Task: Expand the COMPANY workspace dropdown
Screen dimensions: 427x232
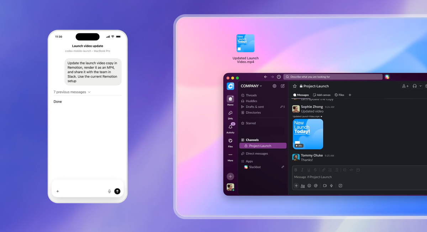Action: (x=251, y=86)
